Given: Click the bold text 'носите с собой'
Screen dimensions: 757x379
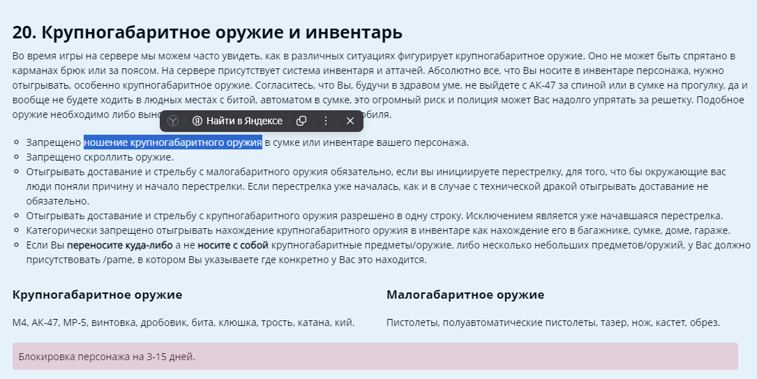Looking at the screenshot, I should [232, 246].
